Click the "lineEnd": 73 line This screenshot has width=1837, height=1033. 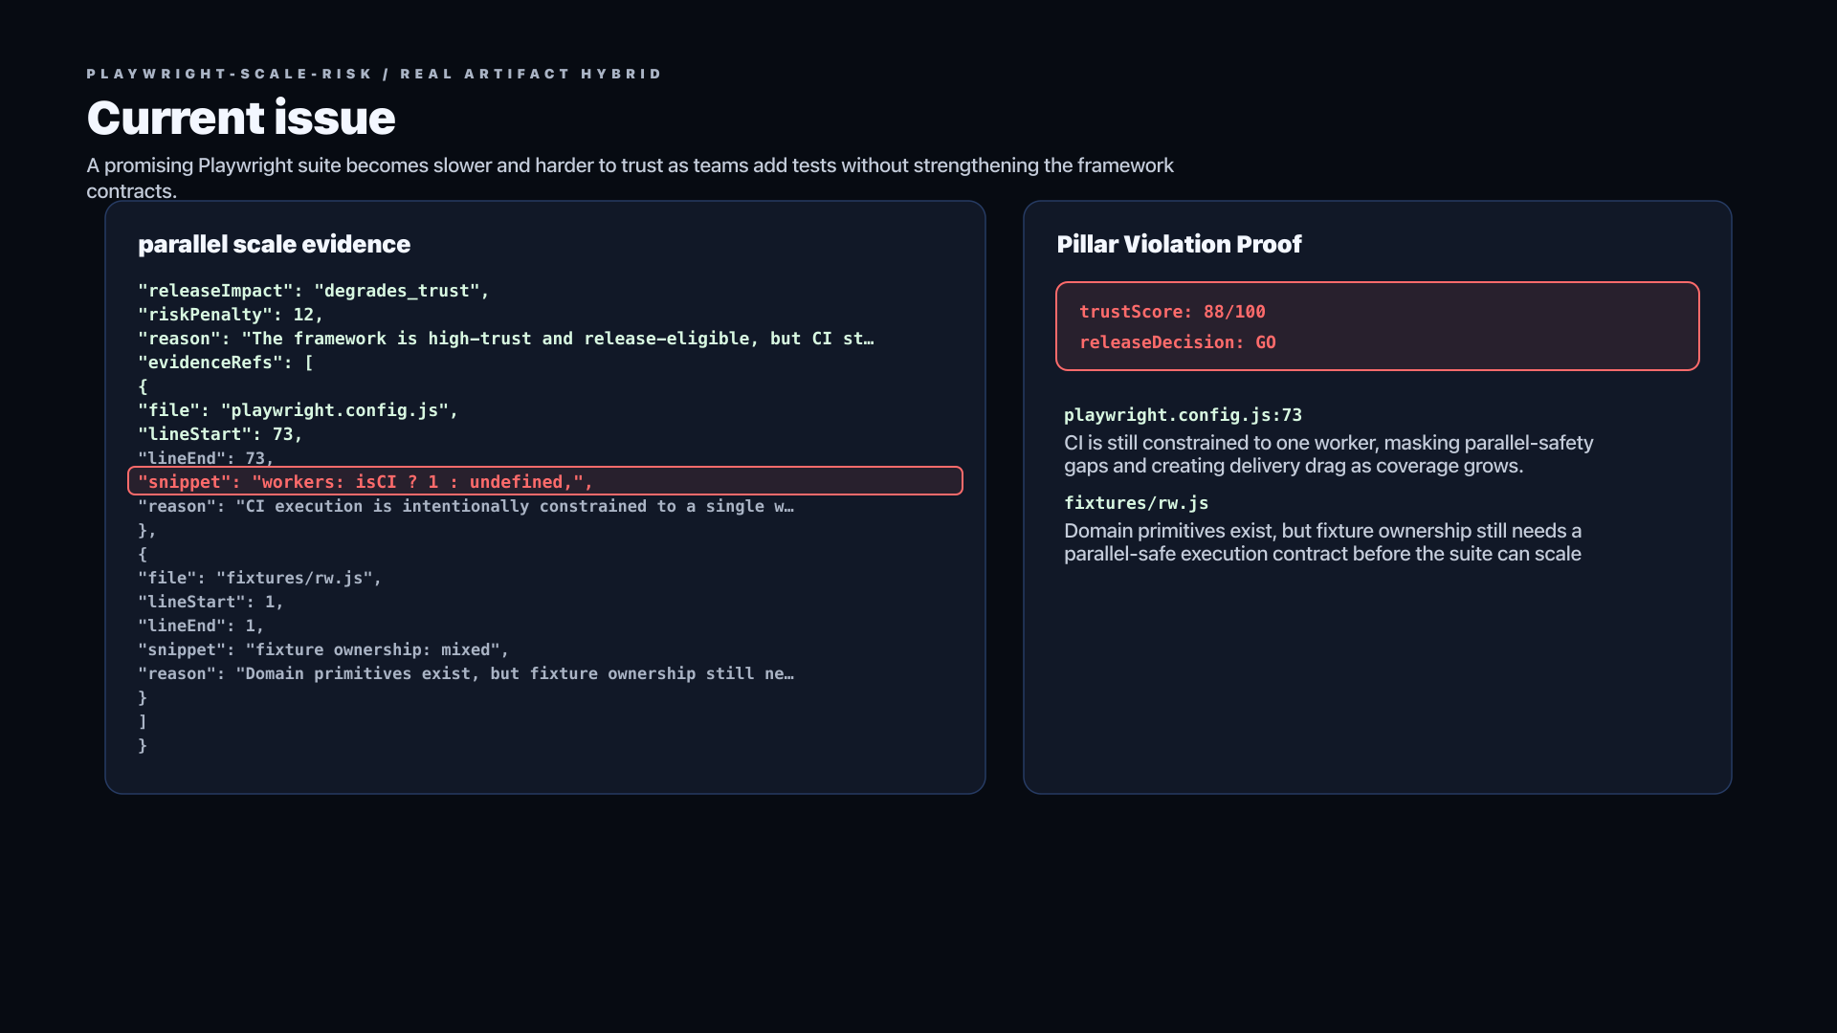(x=206, y=458)
